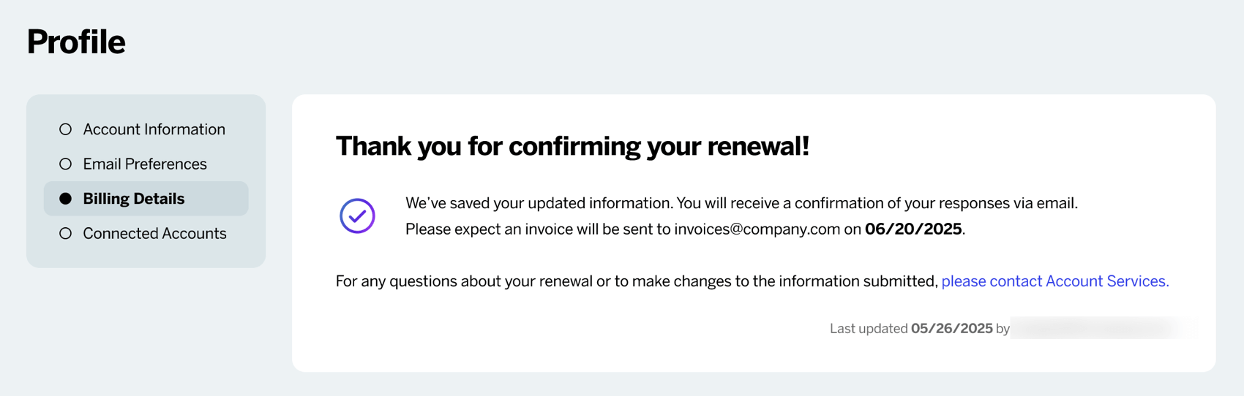Click the blurred updater name
Viewport: 1244px width, 396px height.
point(1101,329)
